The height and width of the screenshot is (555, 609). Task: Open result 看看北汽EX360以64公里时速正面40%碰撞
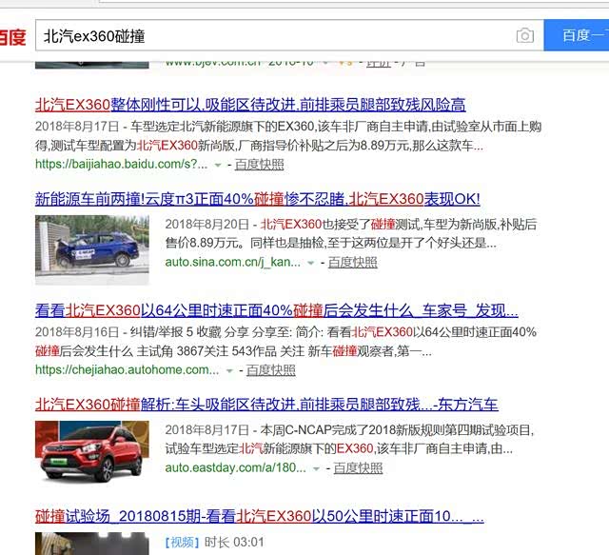(x=276, y=310)
